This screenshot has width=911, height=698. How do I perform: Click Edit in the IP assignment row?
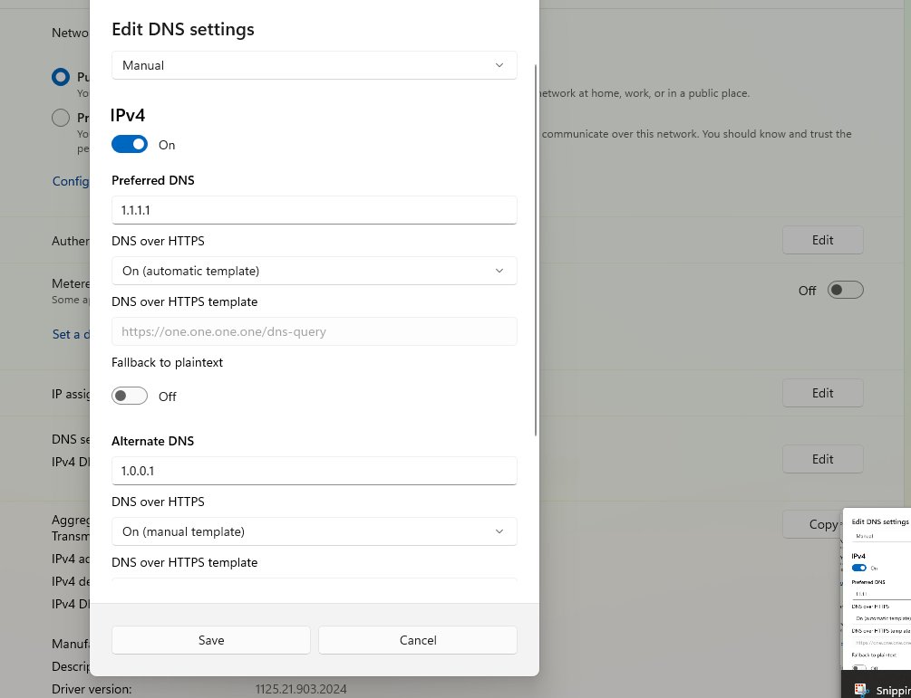pos(823,393)
